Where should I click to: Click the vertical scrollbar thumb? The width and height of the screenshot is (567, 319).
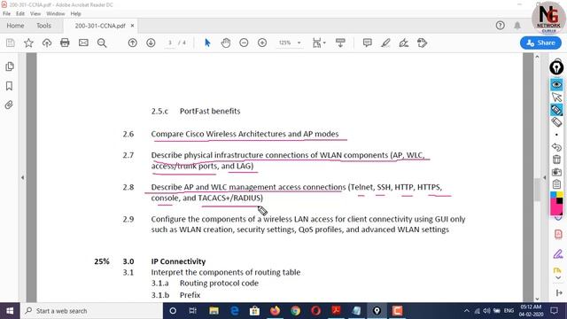pos(537,189)
